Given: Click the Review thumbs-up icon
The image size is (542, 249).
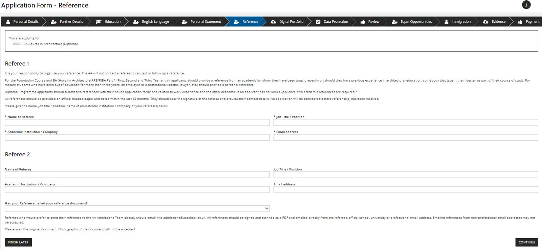Looking at the screenshot, I should tap(363, 22).
